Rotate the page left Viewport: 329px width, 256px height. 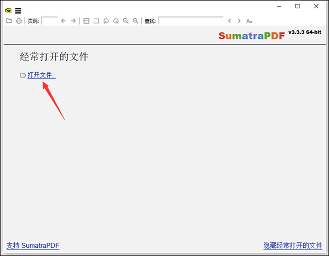pyautogui.click(x=106, y=21)
